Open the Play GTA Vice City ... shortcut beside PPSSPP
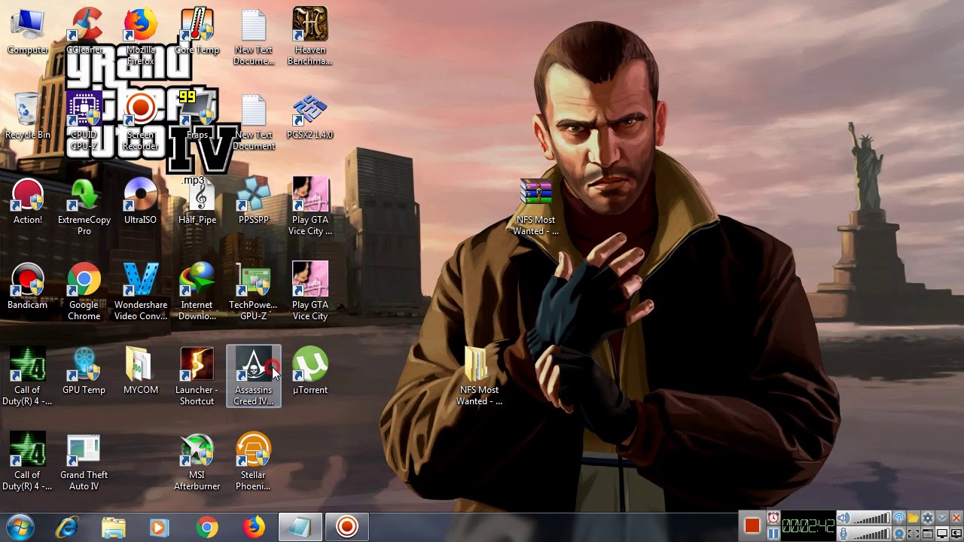This screenshot has width=964, height=542. [x=310, y=207]
